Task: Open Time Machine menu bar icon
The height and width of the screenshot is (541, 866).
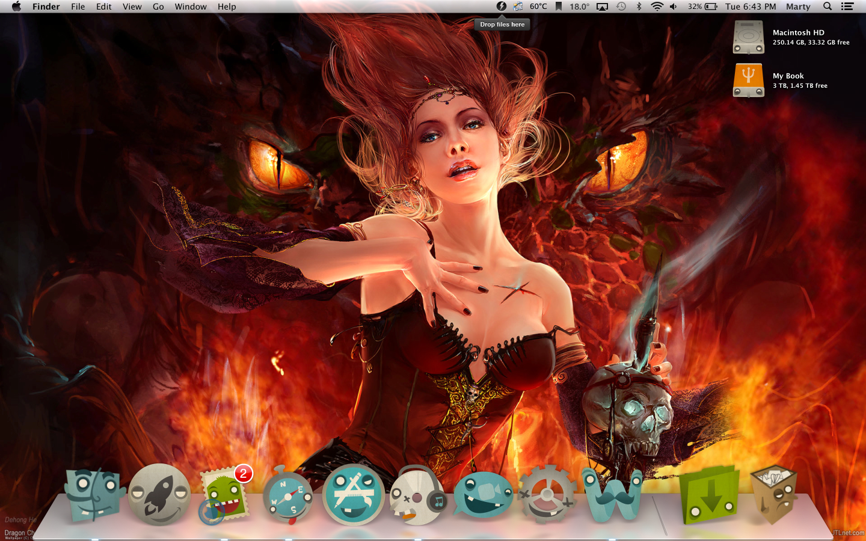Action: [621, 7]
